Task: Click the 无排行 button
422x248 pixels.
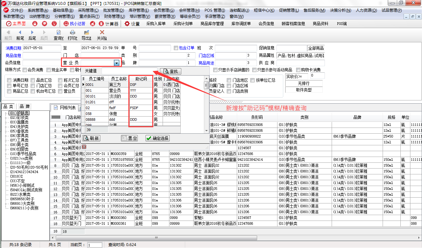Action: 304,83
